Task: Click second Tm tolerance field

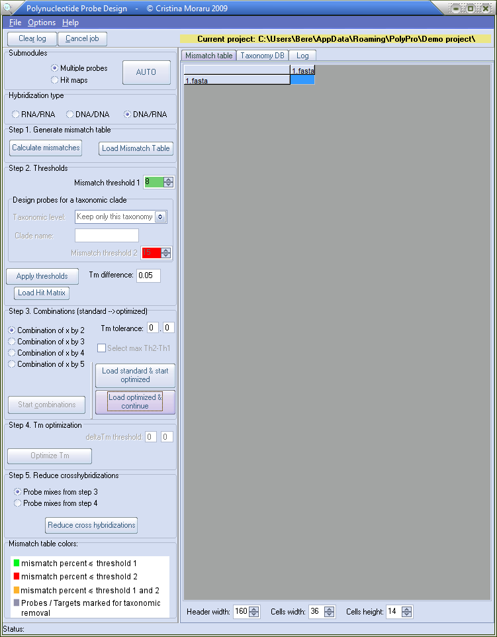Action: [169, 328]
